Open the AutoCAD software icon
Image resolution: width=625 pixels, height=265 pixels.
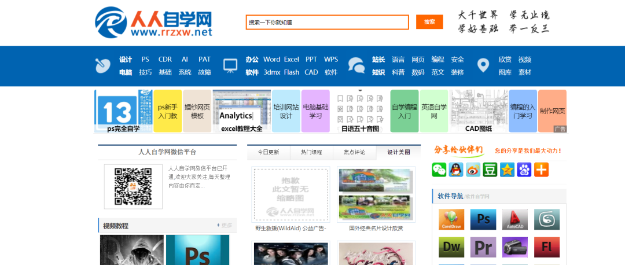click(x=515, y=219)
